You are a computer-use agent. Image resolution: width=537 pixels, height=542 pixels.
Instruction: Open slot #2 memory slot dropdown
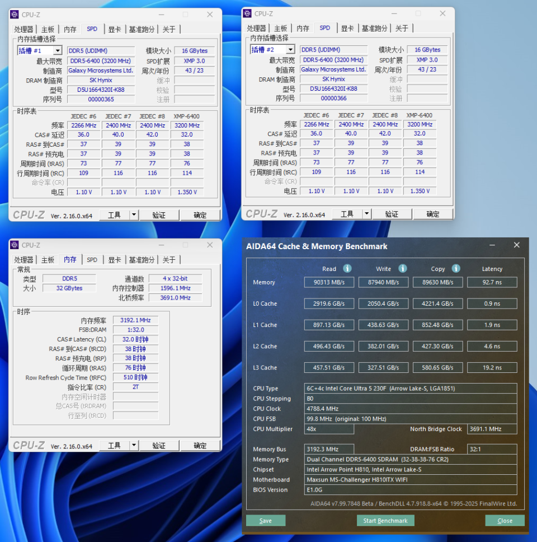(290, 50)
